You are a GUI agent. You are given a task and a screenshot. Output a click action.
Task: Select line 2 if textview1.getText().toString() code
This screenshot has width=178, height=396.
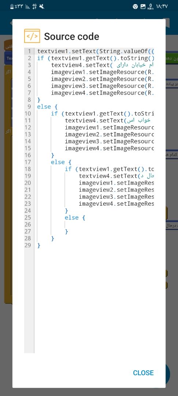click(96, 58)
